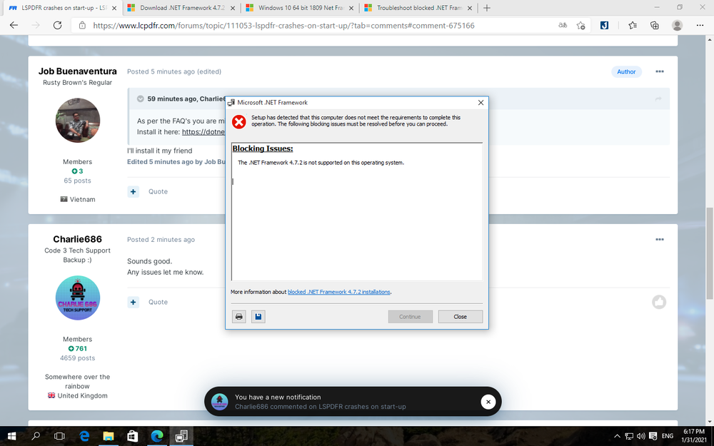Open options menu on Job Buenaventura's post
The width and height of the screenshot is (714, 446).
pos(659,71)
